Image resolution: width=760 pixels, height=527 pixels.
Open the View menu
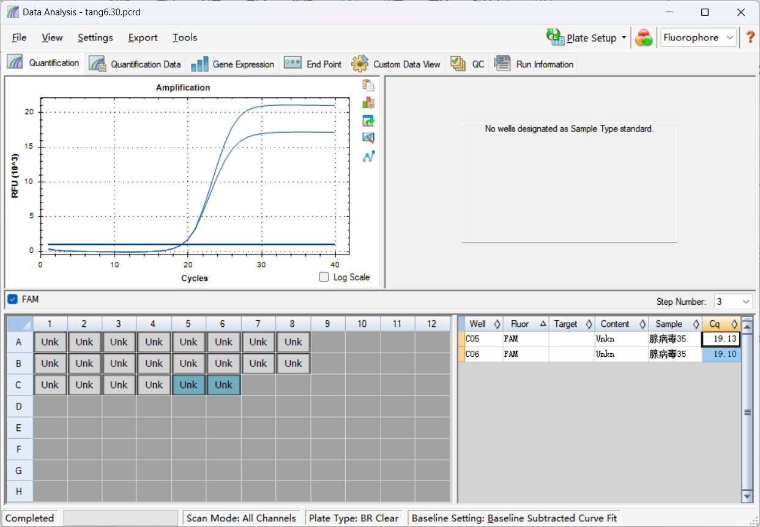[52, 37]
